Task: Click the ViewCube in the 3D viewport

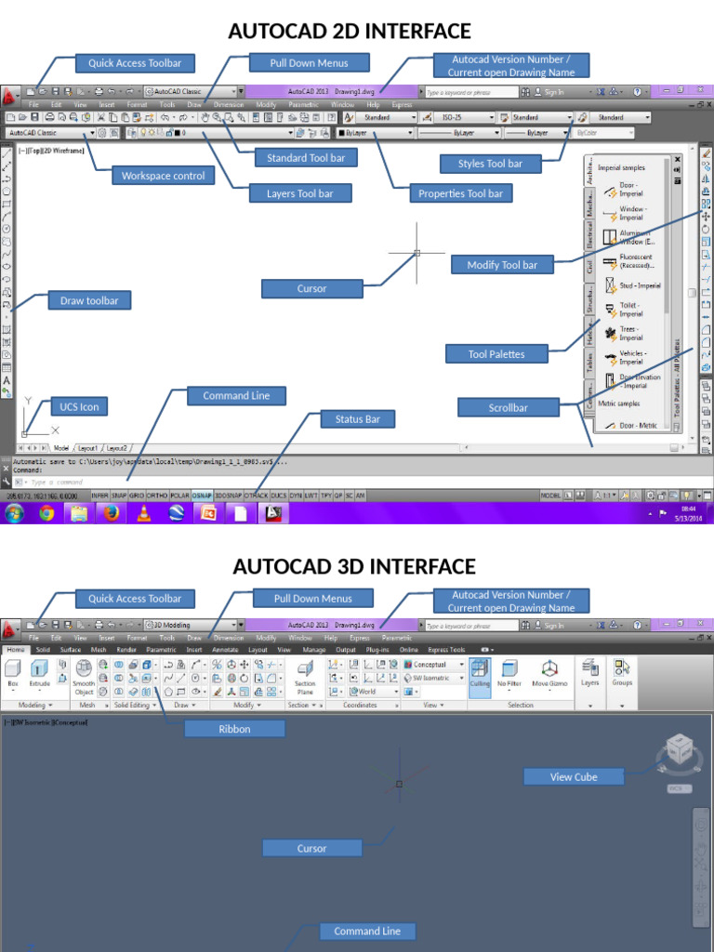Action: coord(678,750)
